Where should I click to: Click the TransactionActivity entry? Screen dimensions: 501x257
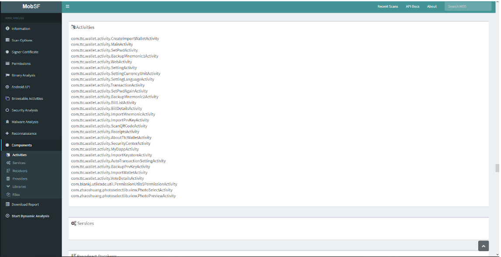108,85
